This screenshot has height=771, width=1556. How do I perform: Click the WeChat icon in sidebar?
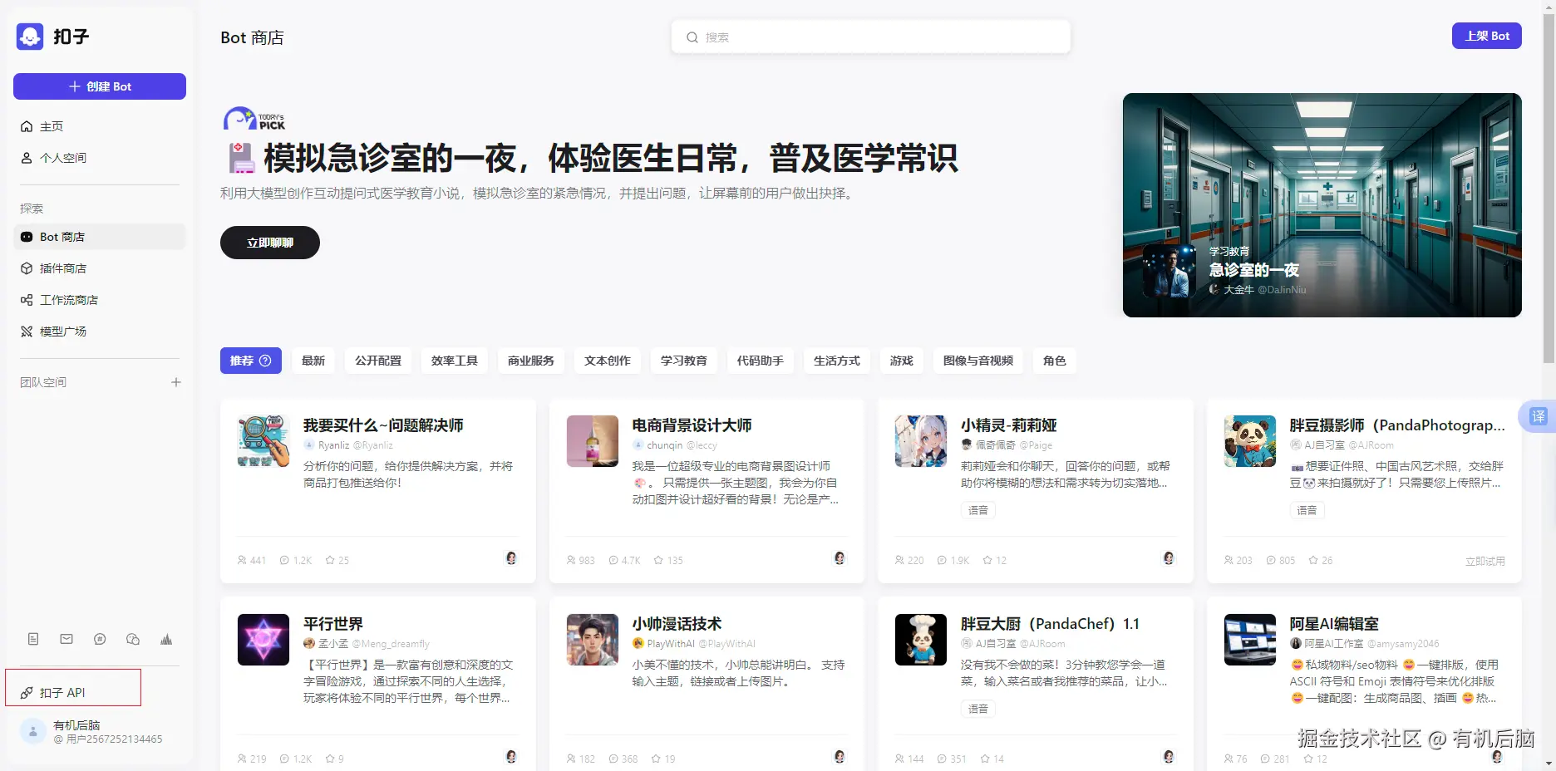[133, 639]
